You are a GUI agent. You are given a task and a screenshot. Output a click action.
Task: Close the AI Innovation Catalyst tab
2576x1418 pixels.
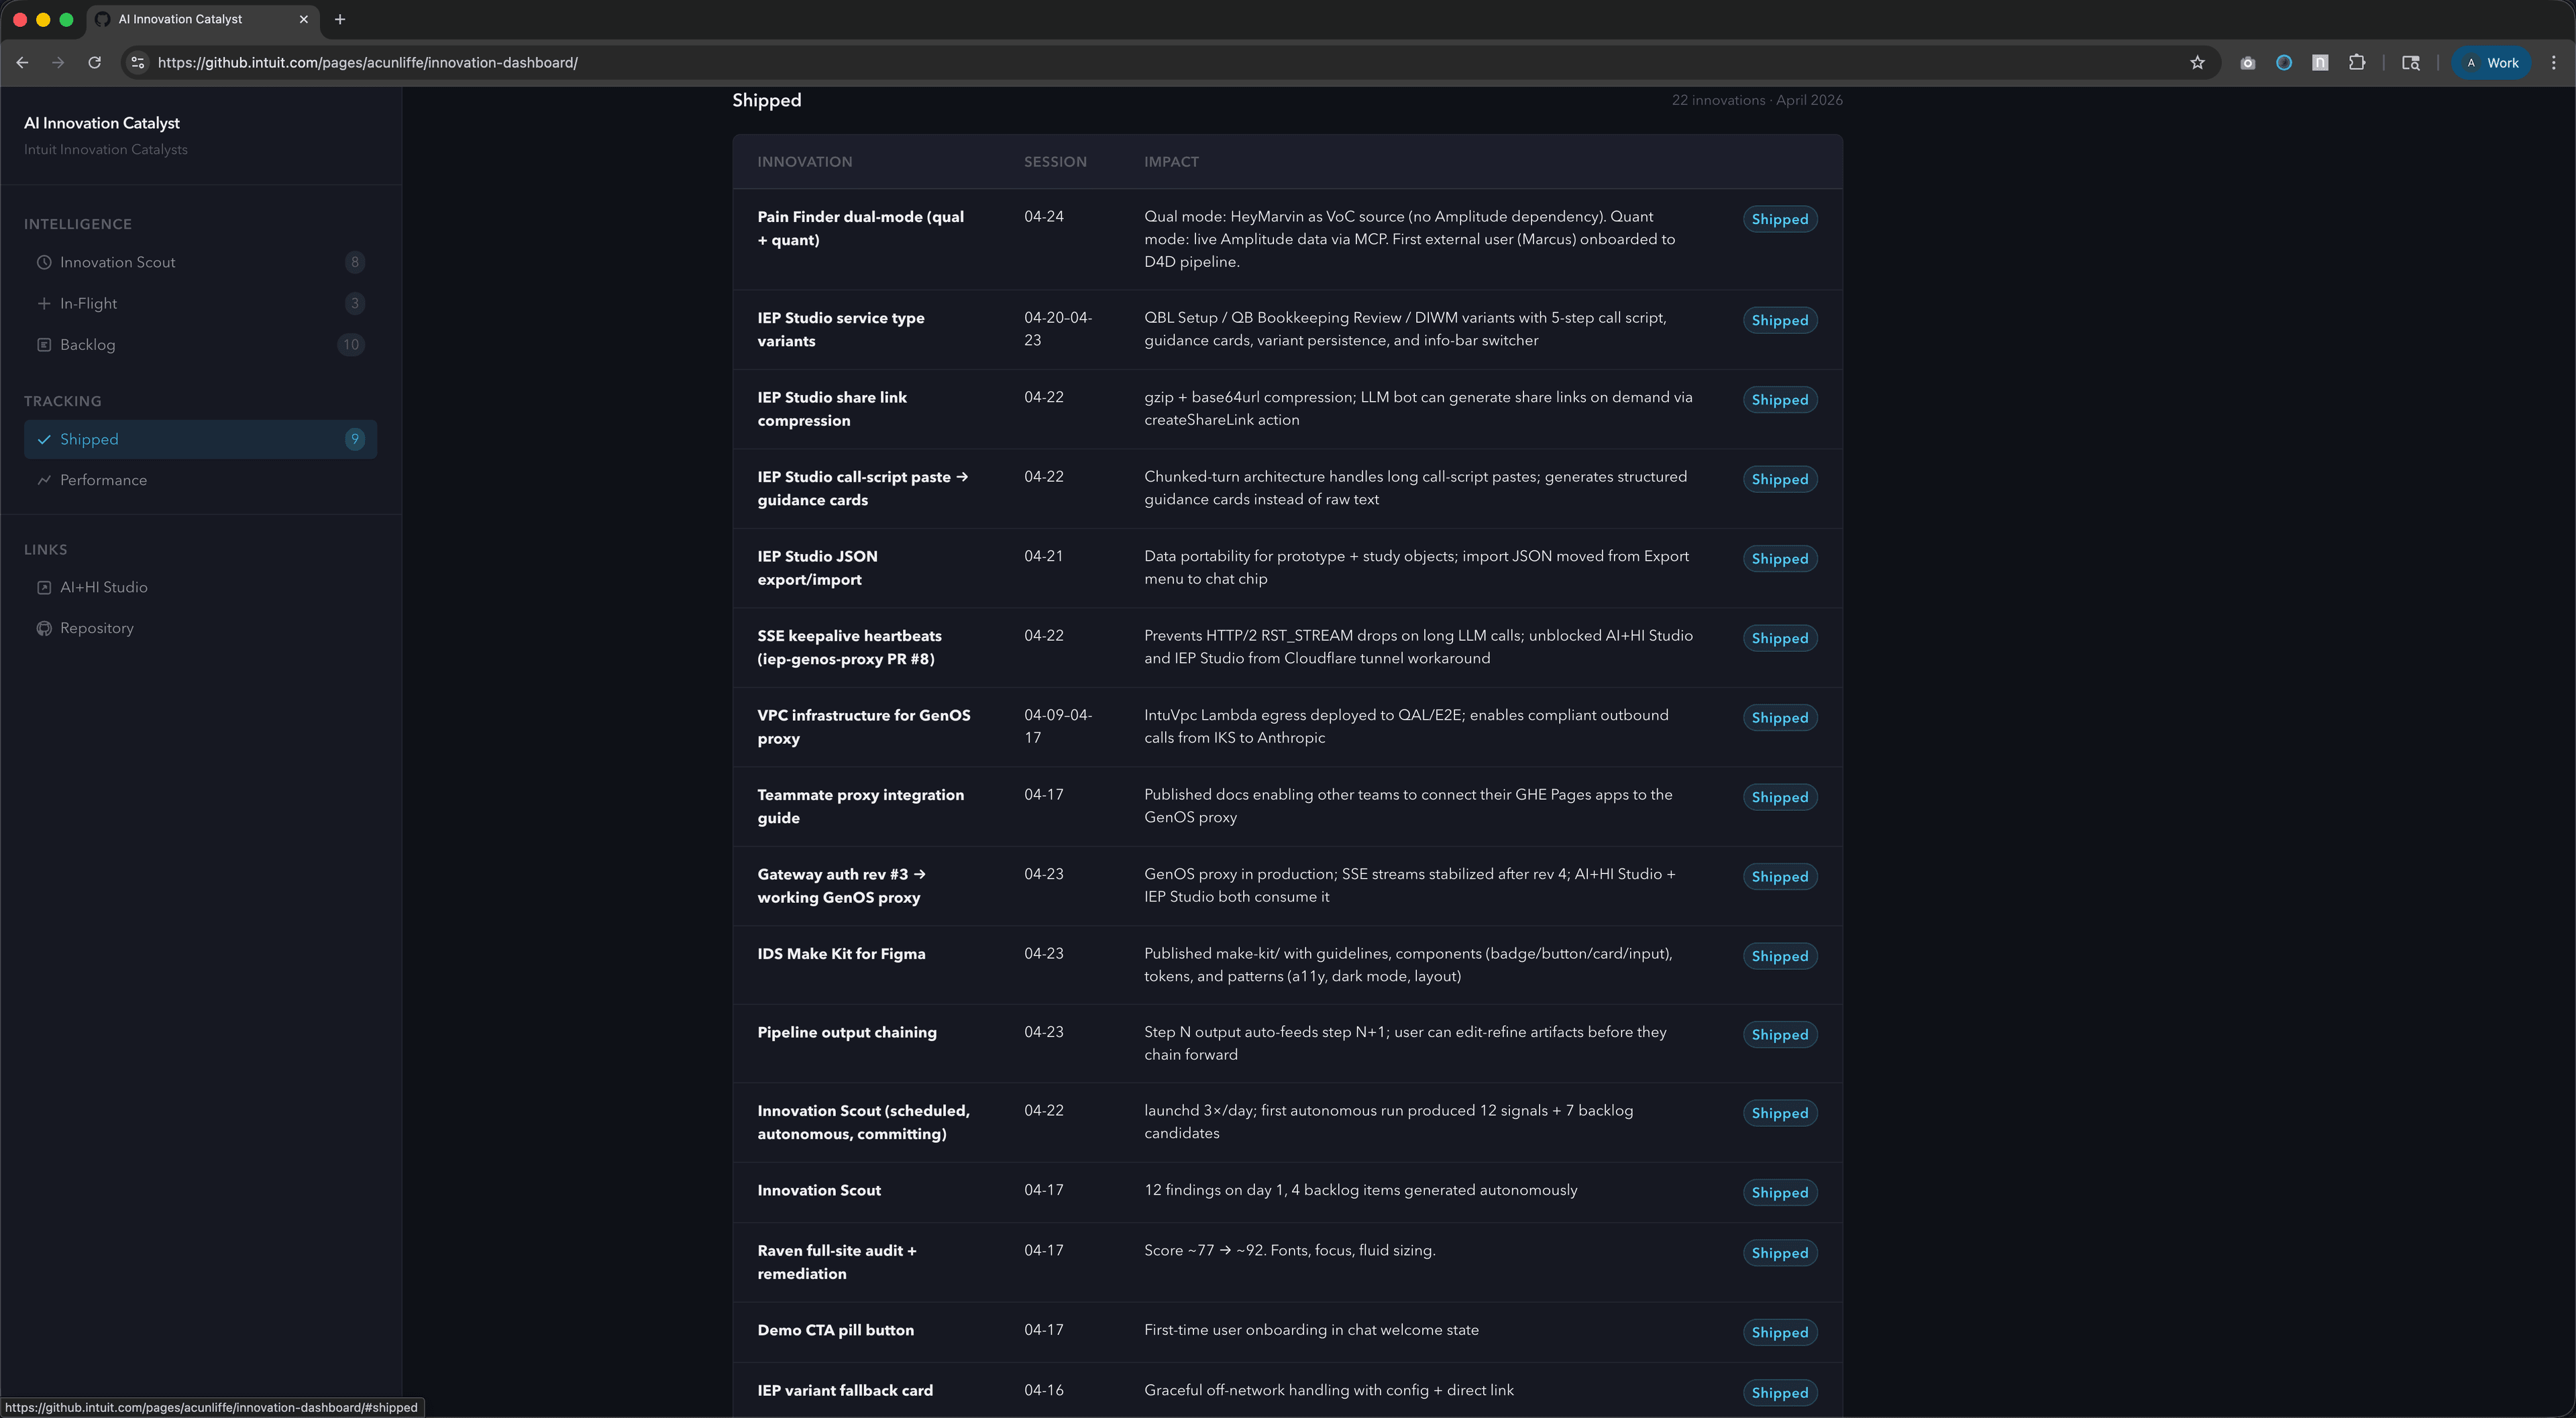(304, 19)
